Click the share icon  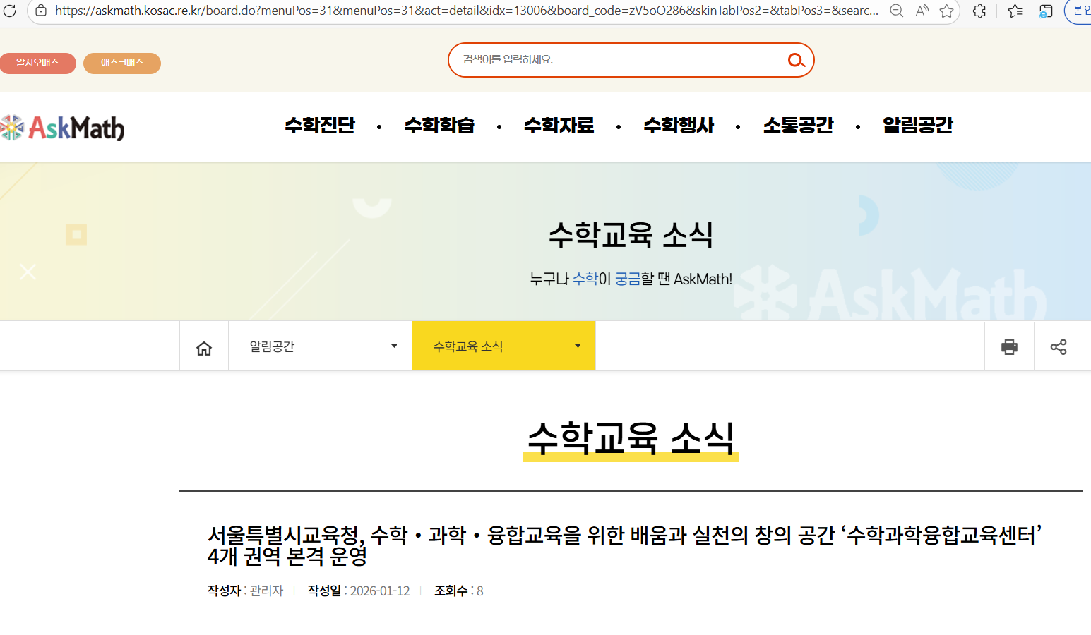1058,346
